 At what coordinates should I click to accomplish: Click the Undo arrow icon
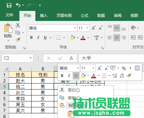point(18,5)
